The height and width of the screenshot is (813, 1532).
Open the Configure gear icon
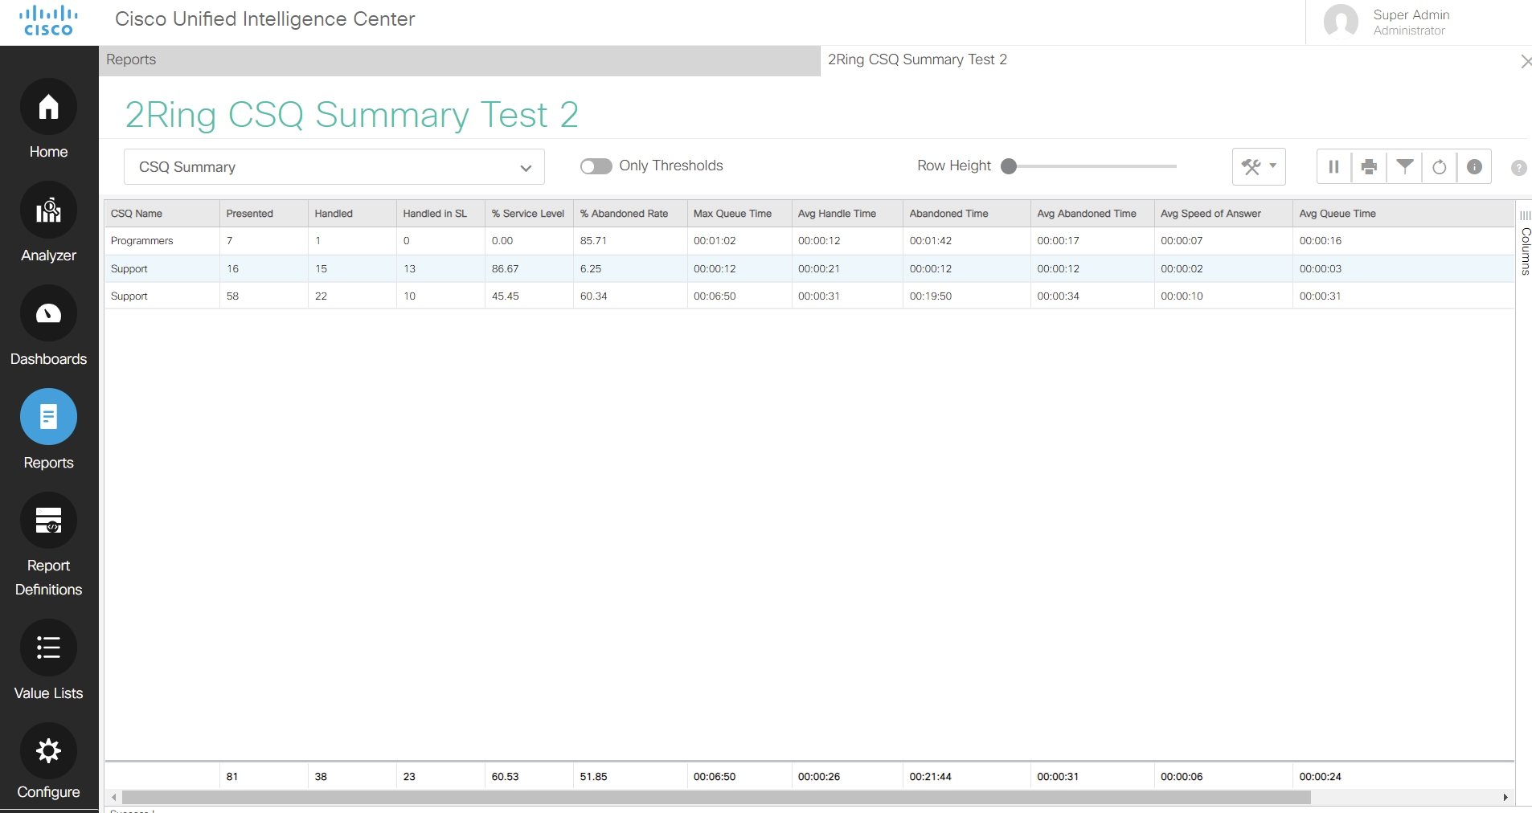click(x=48, y=751)
